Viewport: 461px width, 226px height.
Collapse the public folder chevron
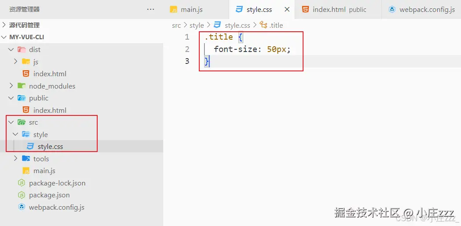click(x=11, y=98)
